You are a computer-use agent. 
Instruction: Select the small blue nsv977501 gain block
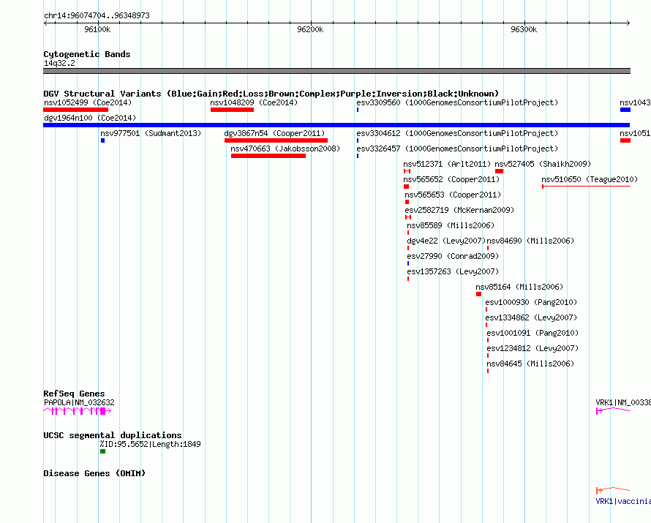point(102,140)
